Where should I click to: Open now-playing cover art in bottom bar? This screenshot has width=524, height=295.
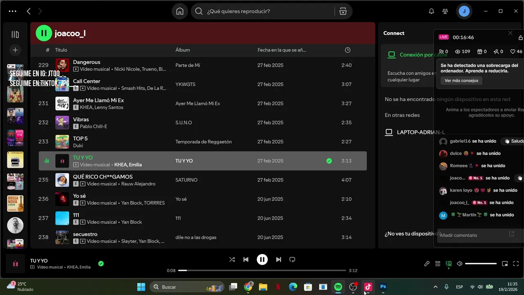pos(15,264)
